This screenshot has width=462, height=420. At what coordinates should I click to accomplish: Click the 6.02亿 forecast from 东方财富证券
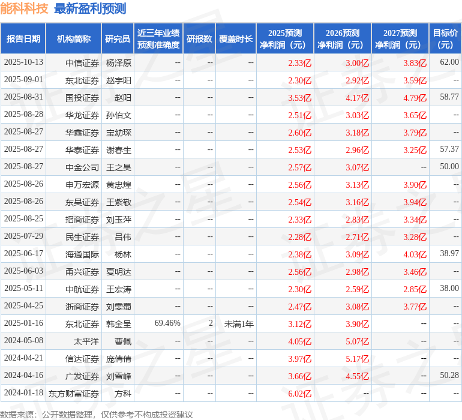(299, 394)
